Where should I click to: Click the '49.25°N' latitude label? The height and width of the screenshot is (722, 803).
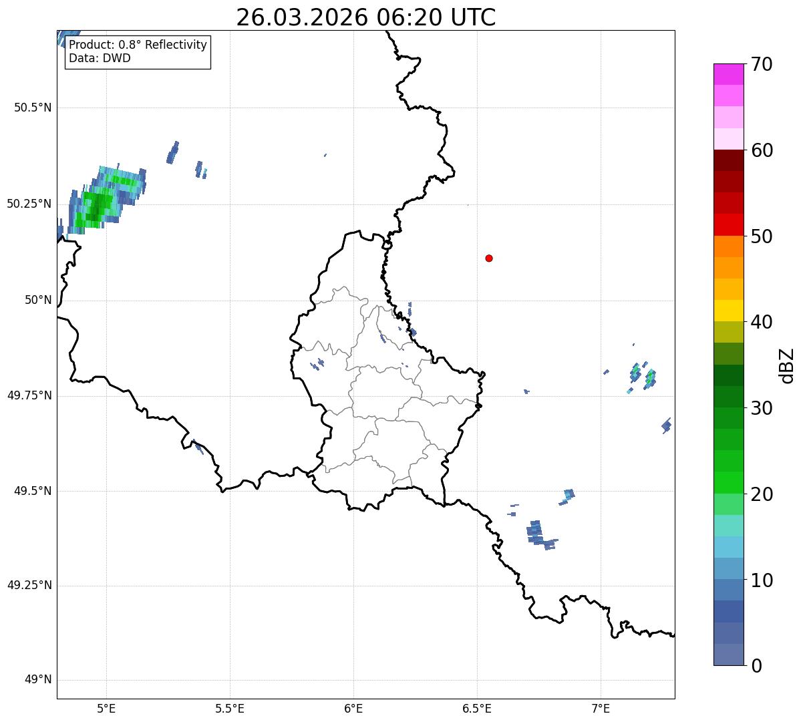(x=29, y=585)
